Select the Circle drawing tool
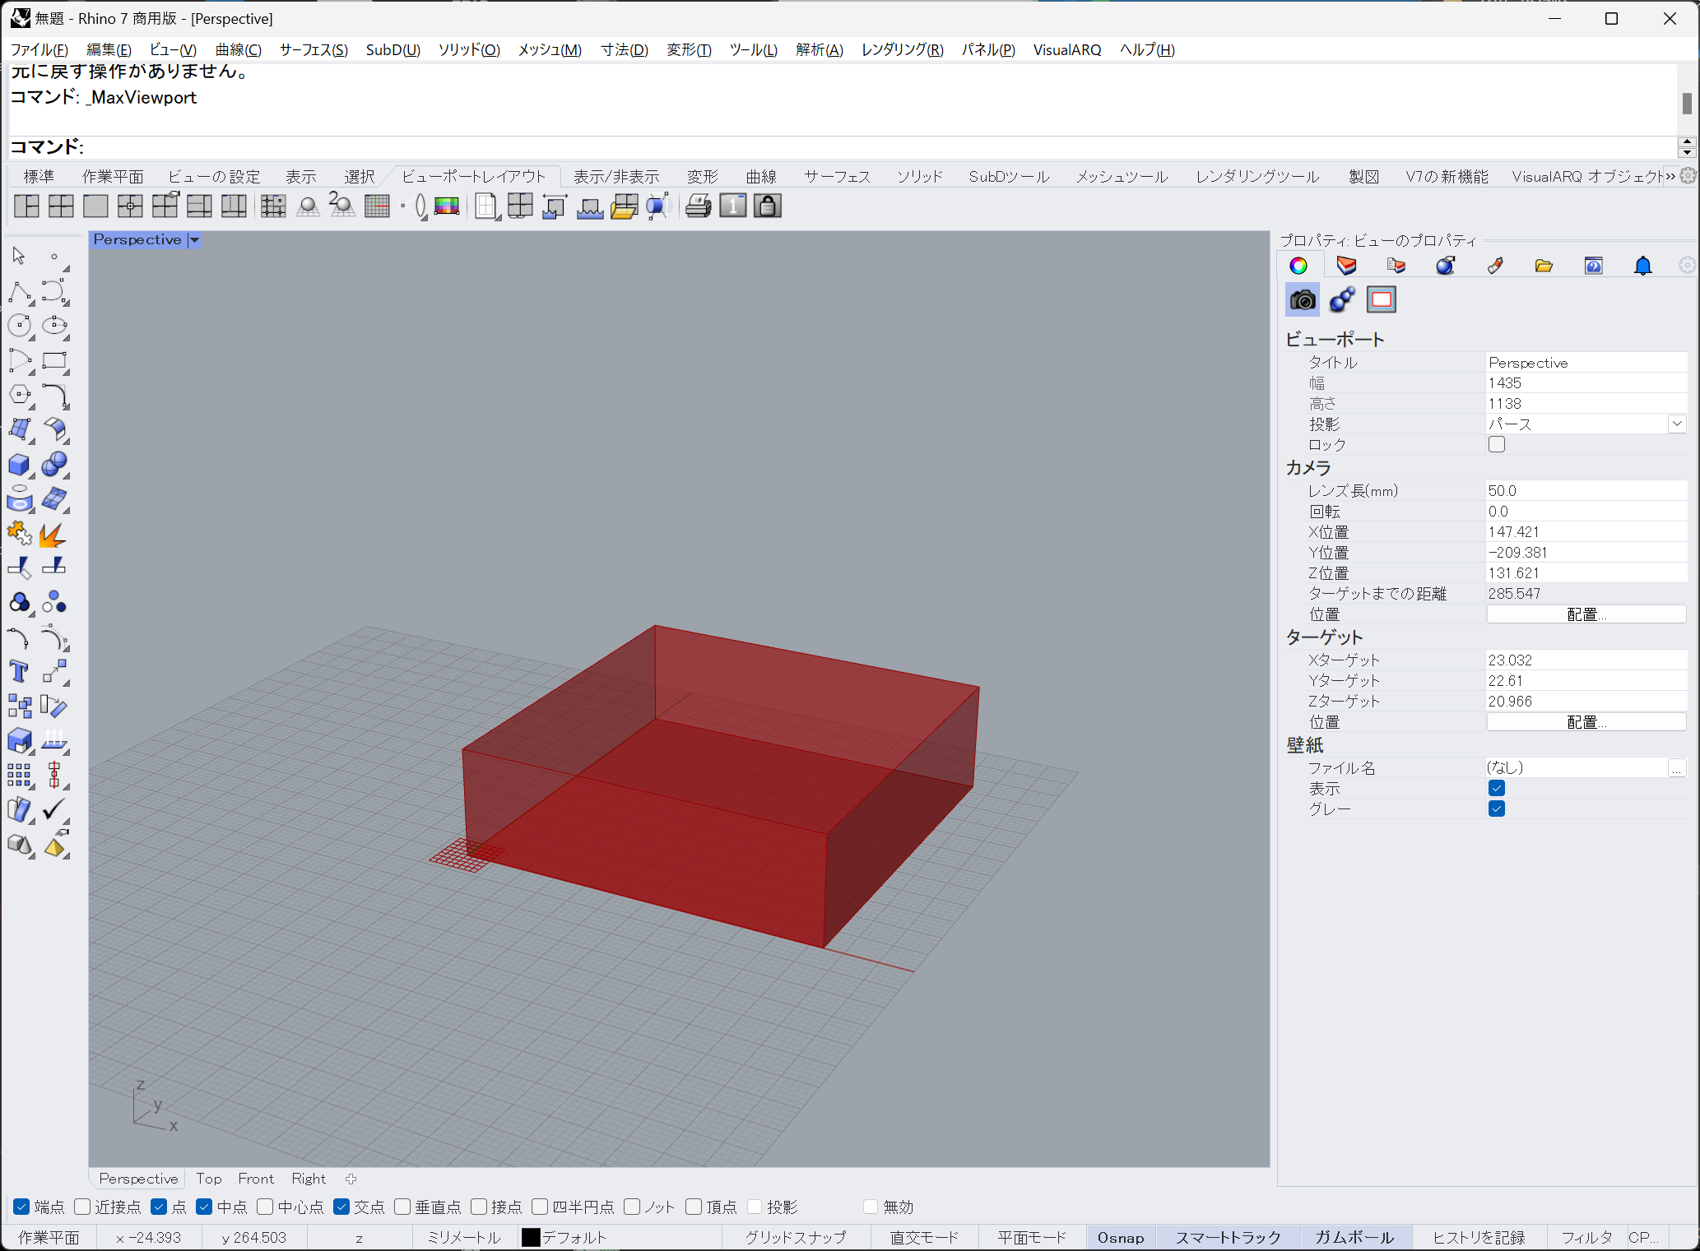The height and width of the screenshot is (1251, 1700). coord(18,326)
